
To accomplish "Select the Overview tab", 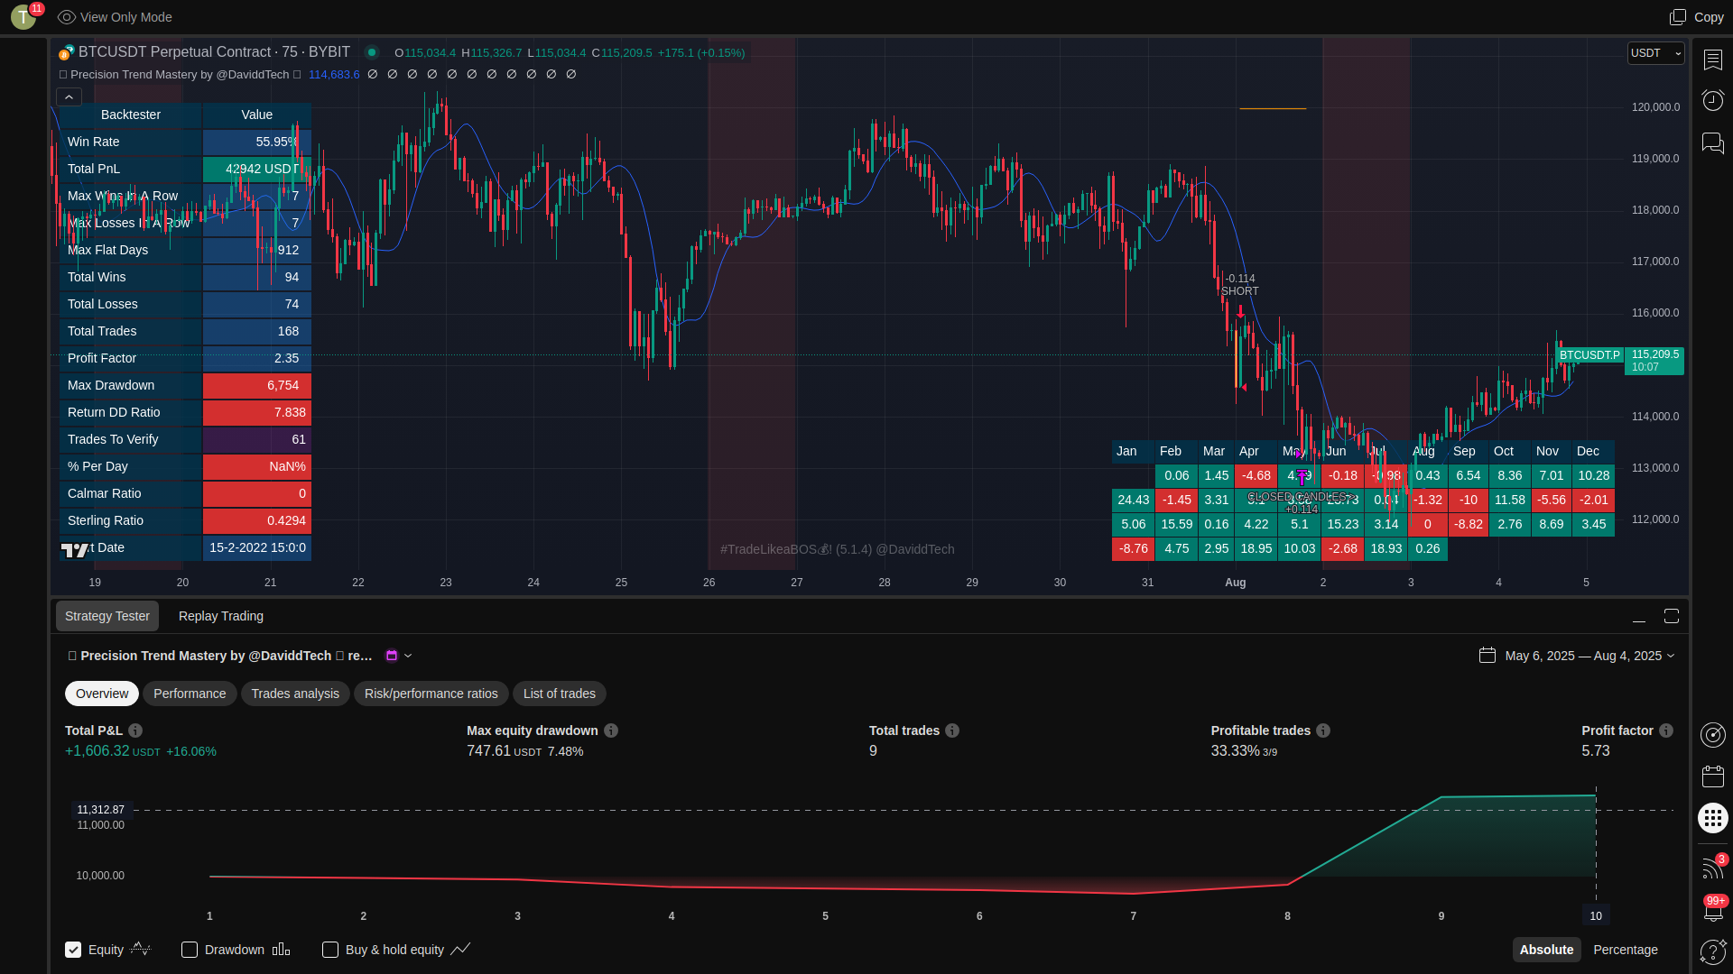I will click(102, 694).
